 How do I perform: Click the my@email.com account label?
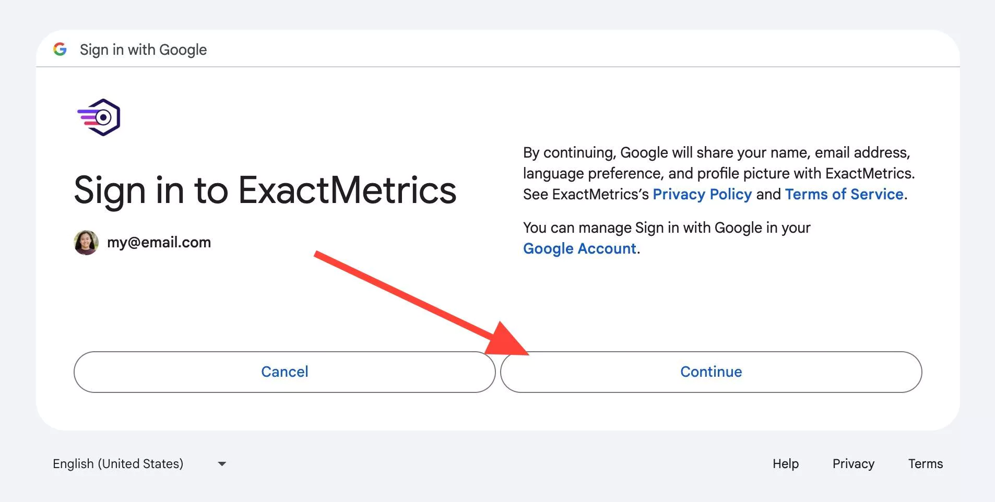(x=159, y=243)
